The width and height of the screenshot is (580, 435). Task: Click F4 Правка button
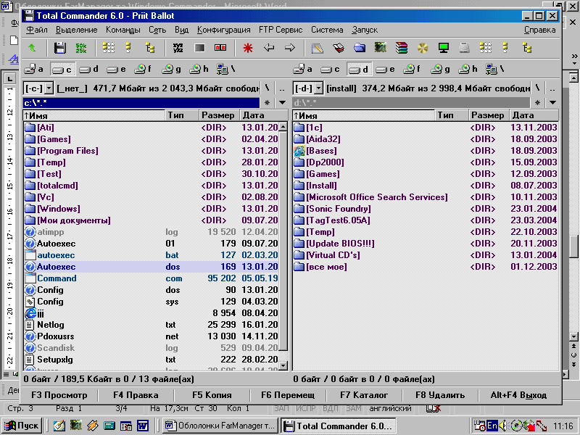[136, 395]
